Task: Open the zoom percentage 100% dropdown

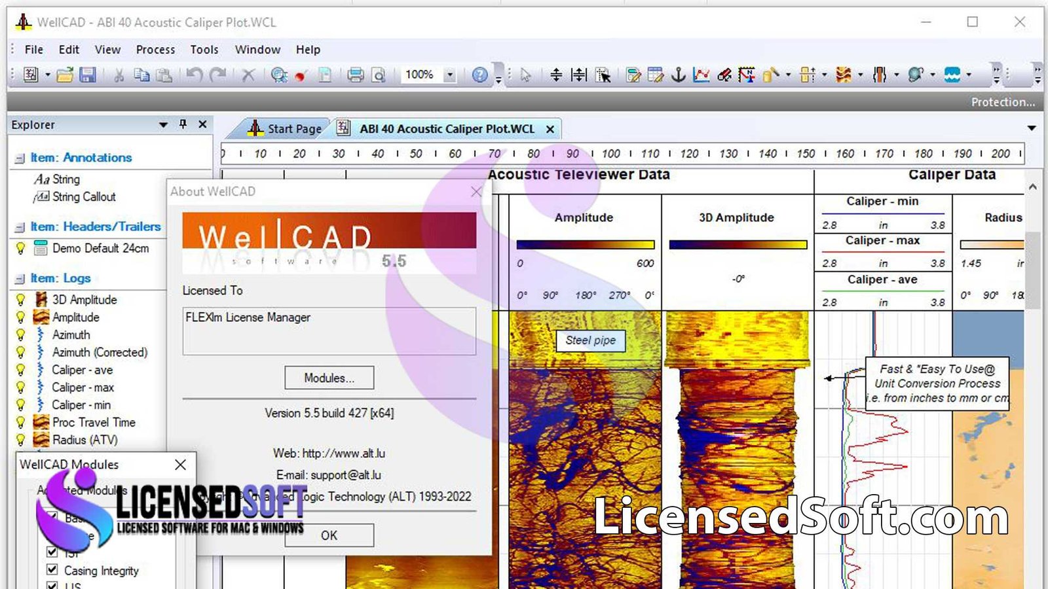Action: click(450, 75)
